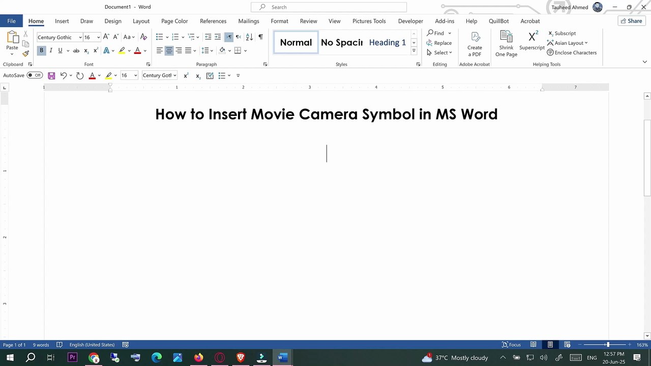Open the Change Case Aa dropdown
The image size is (651, 366).
click(x=129, y=37)
